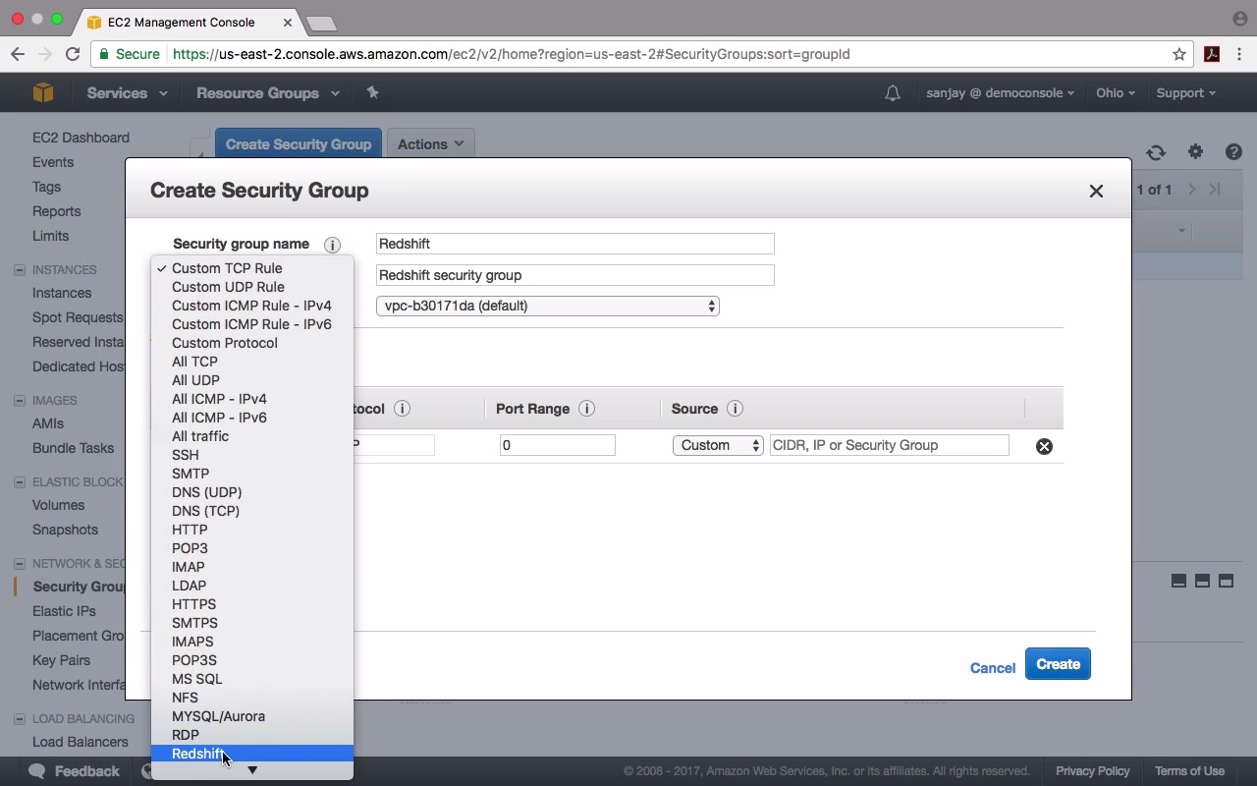This screenshot has width=1257, height=786.
Task: Click the Port Range input field
Action: click(x=558, y=445)
